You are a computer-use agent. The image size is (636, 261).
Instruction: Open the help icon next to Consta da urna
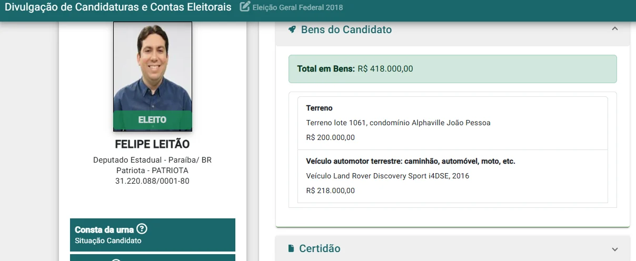(x=142, y=229)
